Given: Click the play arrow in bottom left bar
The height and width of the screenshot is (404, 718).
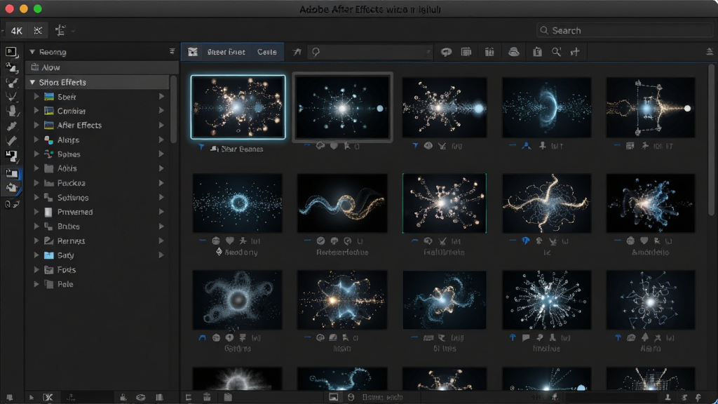Looking at the screenshot, I should tap(31, 397).
